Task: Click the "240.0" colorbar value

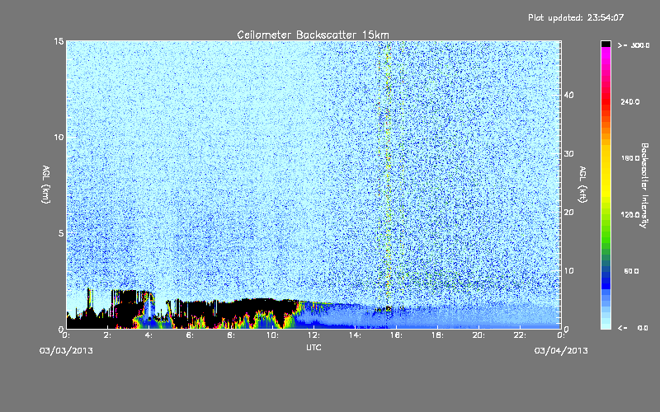Action: click(630, 101)
